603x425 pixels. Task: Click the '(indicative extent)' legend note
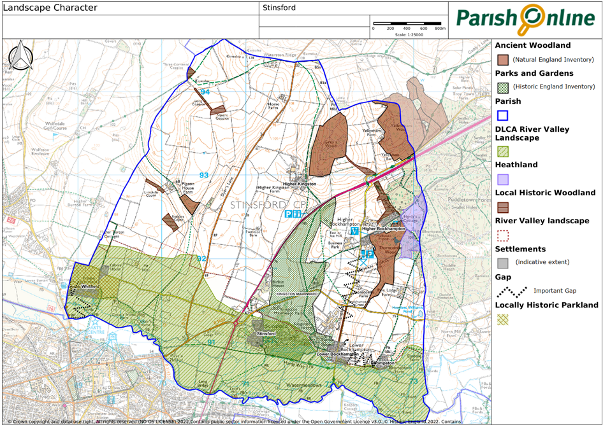pyautogui.click(x=542, y=262)
